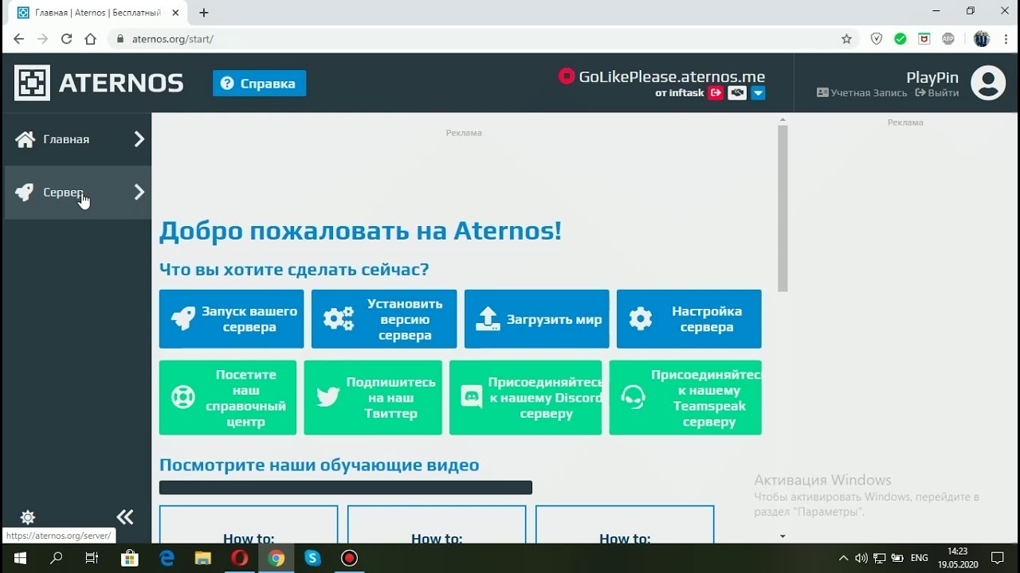Open the Настройка сервера tile
Viewport: 1020px width, 573px height.
coord(688,319)
